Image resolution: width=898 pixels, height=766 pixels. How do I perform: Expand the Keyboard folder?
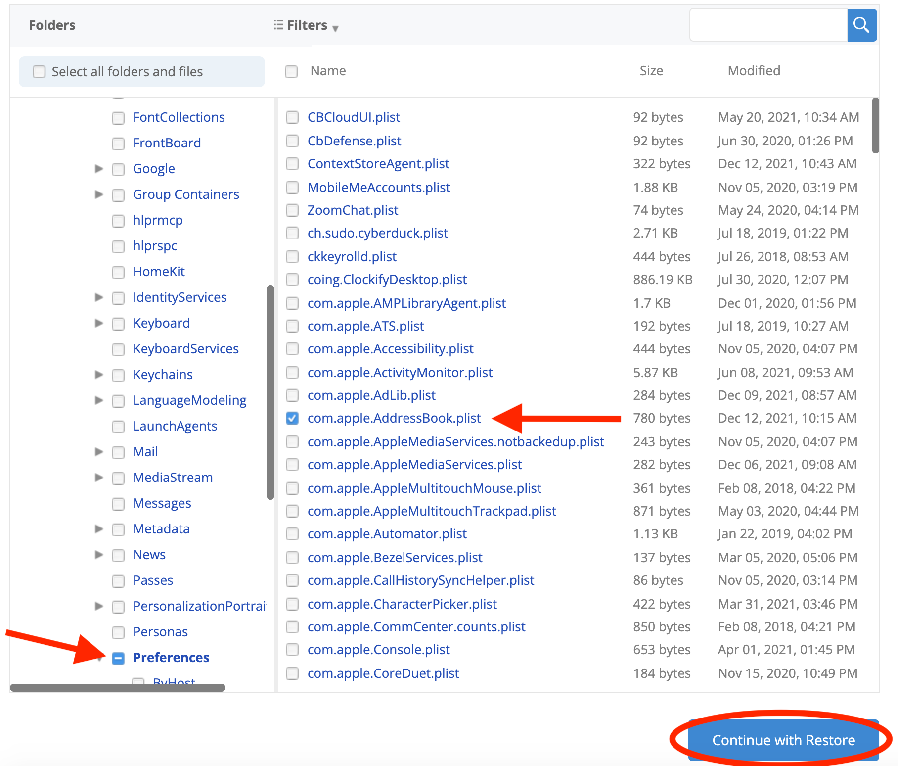(99, 323)
